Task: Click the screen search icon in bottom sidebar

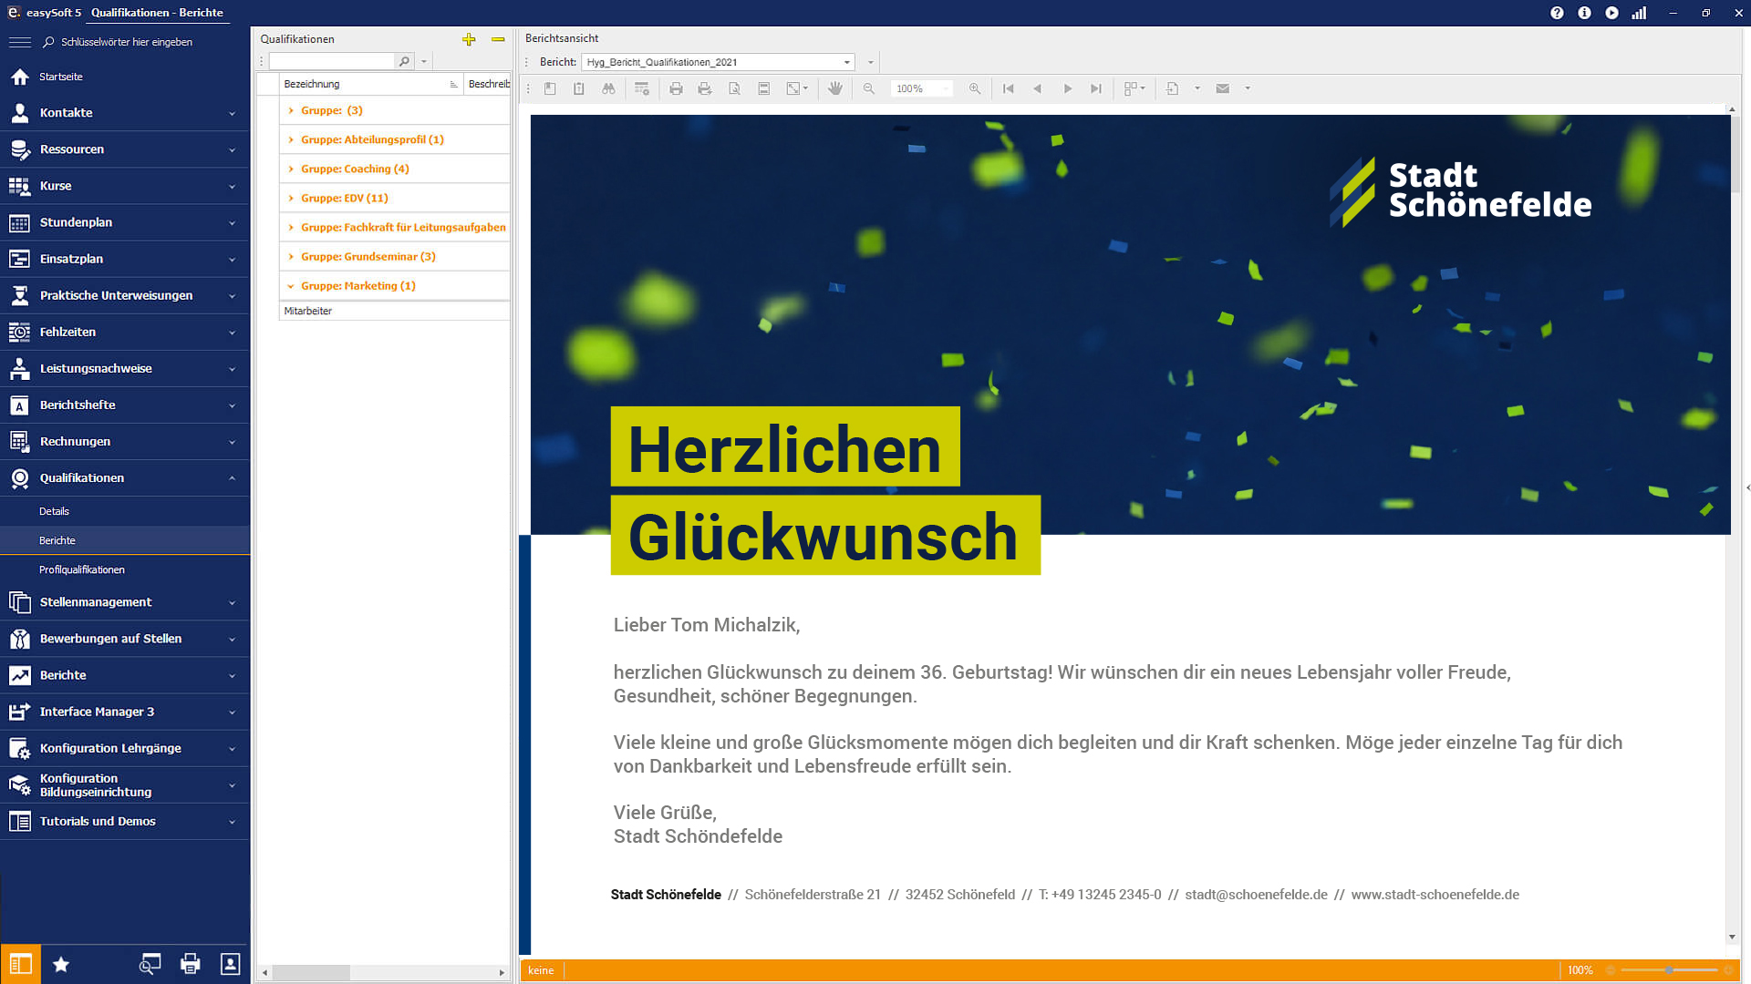Action: coord(150,964)
